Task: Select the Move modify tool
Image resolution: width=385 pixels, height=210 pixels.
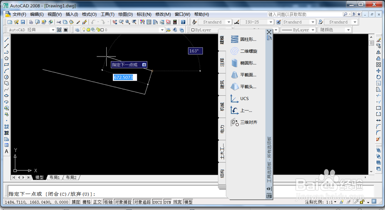Action: (378, 71)
